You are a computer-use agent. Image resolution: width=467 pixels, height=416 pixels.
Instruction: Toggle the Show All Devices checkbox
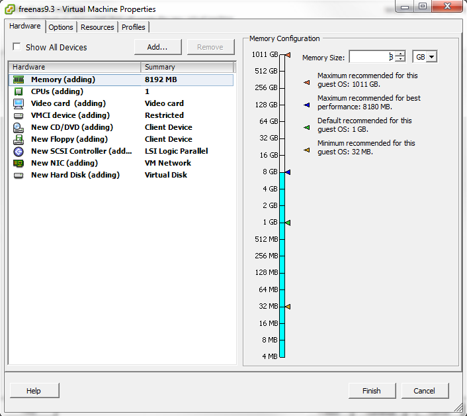point(17,47)
